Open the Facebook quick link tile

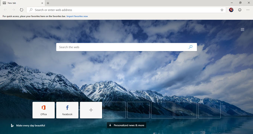click(x=67, y=110)
